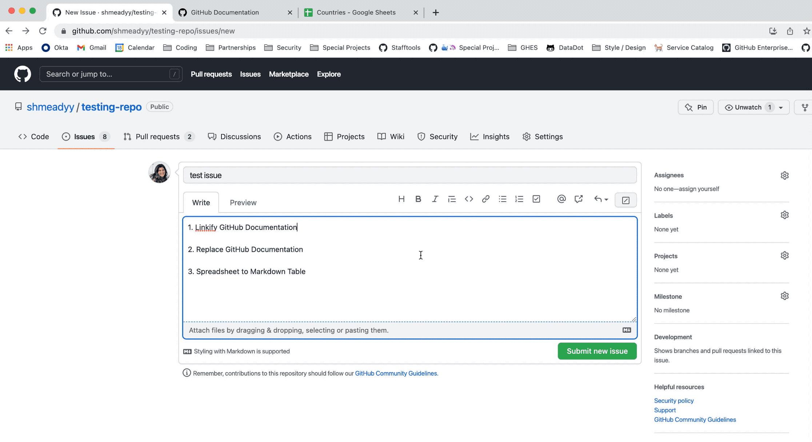Expand the Labels settings gear

click(785, 215)
